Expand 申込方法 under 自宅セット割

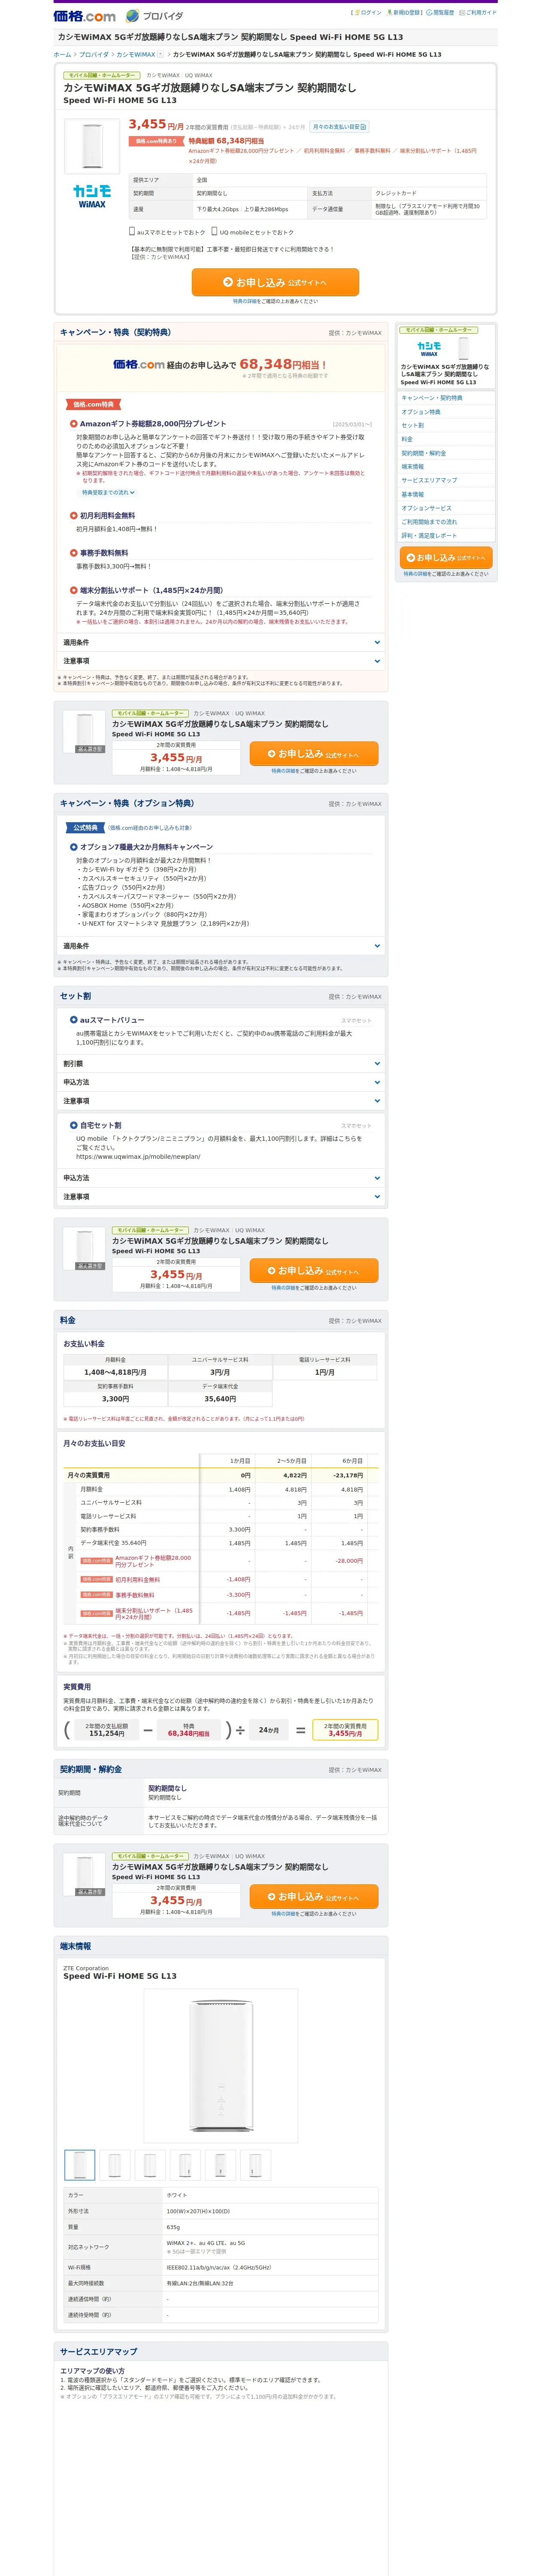pos(221,1178)
